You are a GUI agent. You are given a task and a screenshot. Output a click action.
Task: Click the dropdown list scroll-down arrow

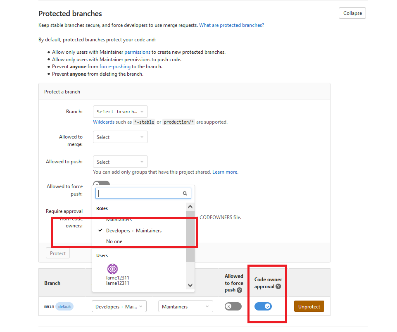[190, 285]
